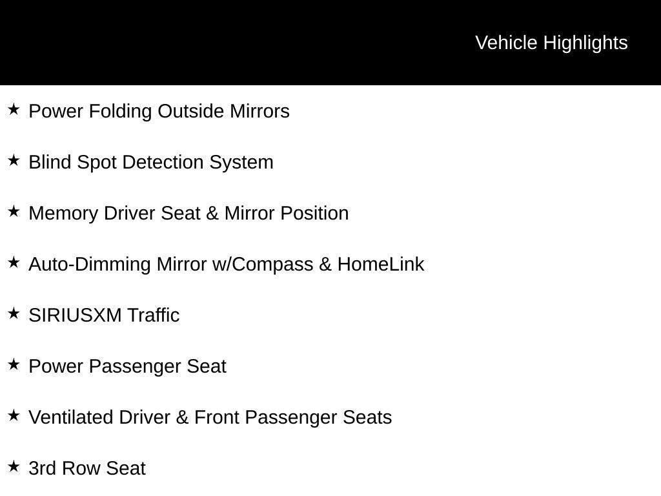Image resolution: width=661 pixels, height=496 pixels.
Task: Click the word HomeLink
Action: pyautogui.click(x=381, y=264)
